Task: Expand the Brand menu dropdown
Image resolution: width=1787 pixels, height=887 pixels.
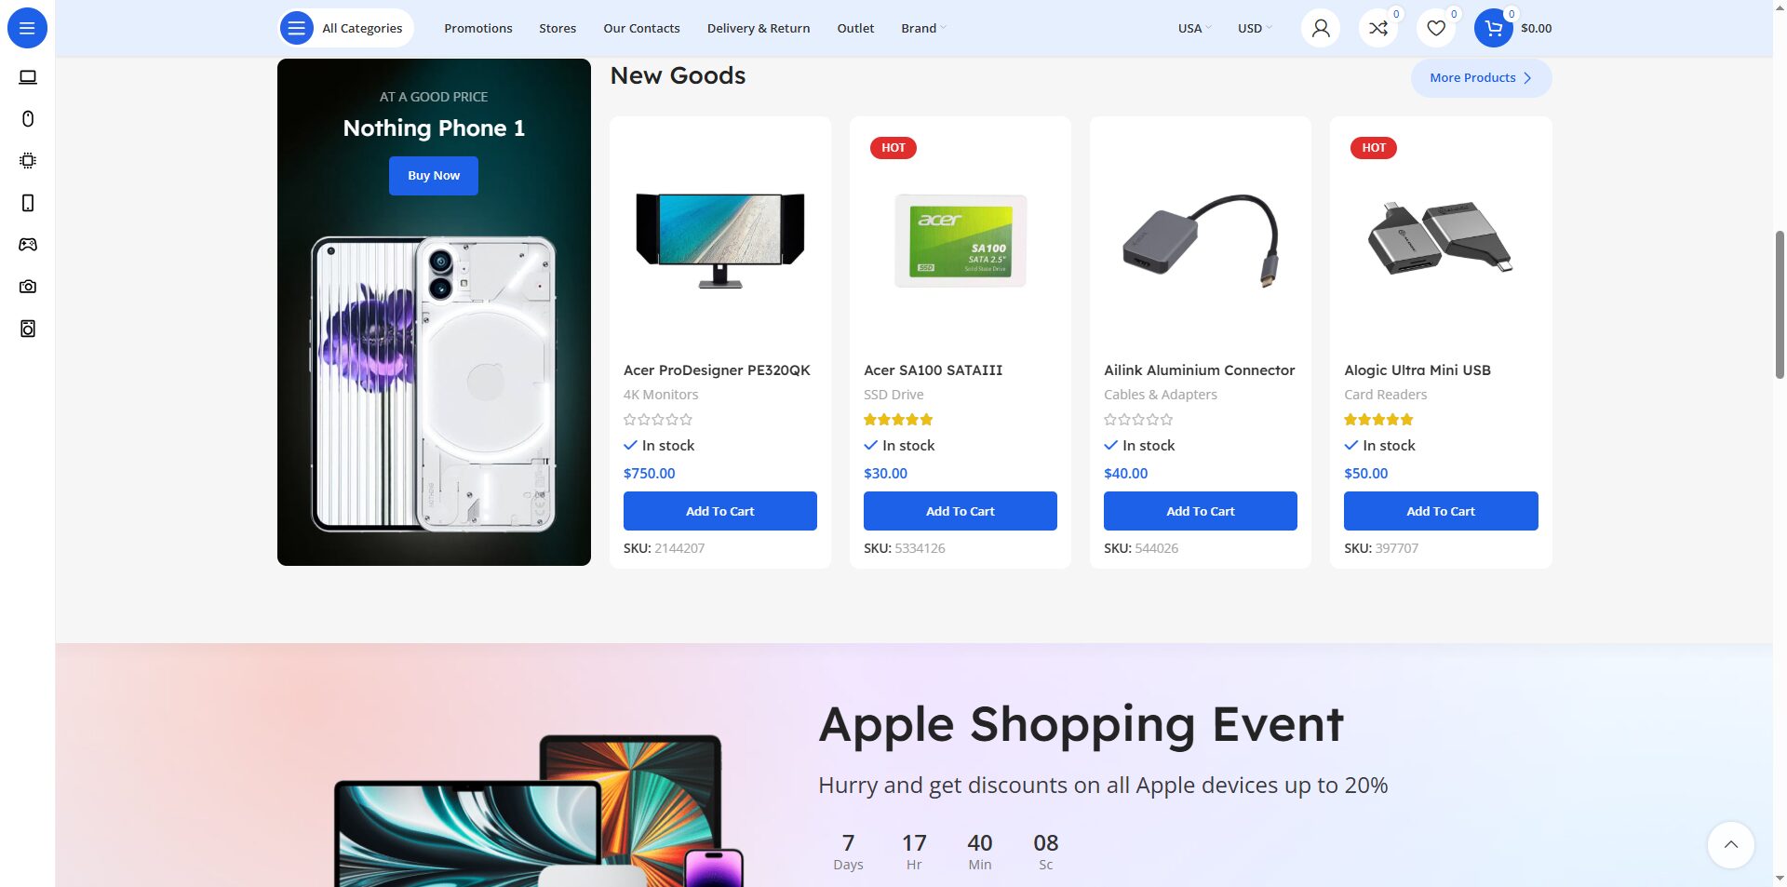Action: coord(923,28)
